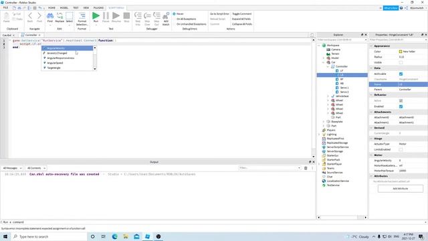Toggle the LimitsEnabled property checkbox
The height and width of the screenshot is (241, 428).
(401, 150)
